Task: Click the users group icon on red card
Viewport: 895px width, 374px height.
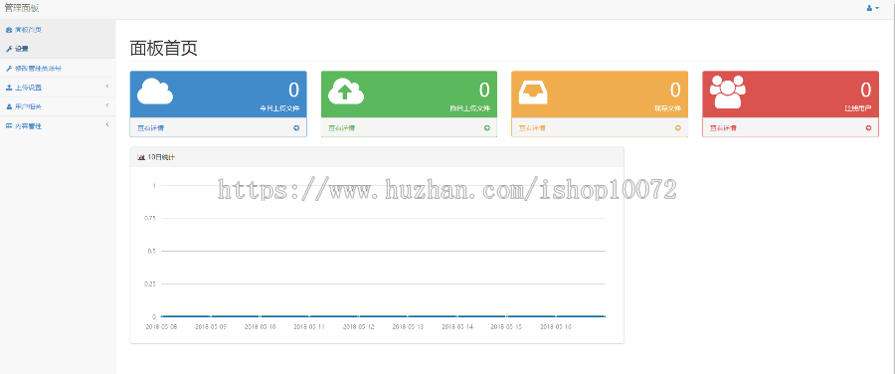Action: [x=728, y=93]
